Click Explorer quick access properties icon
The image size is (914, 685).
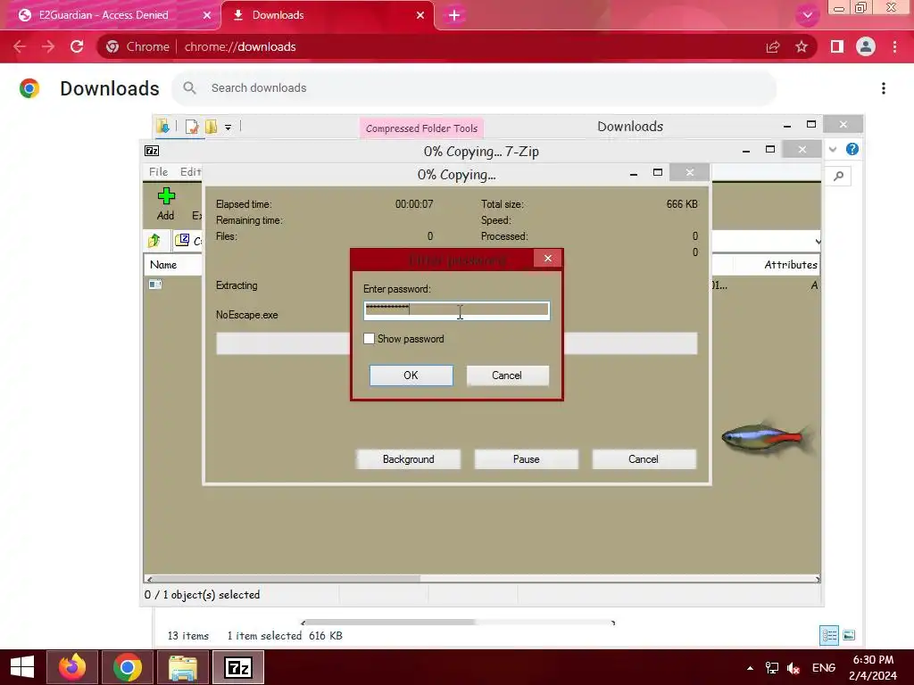[x=191, y=127]
